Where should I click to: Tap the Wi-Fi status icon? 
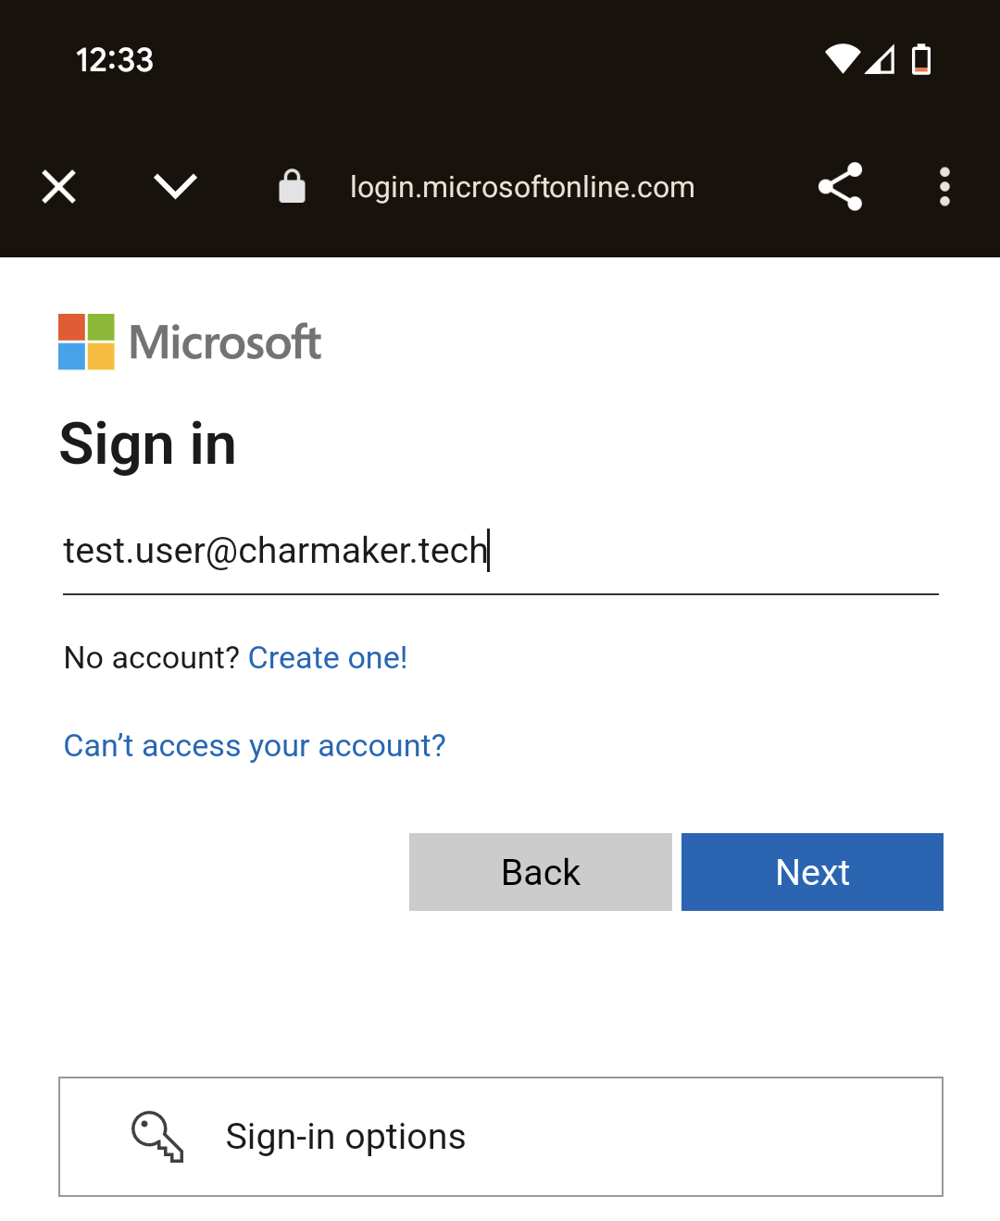coord(843,59)
